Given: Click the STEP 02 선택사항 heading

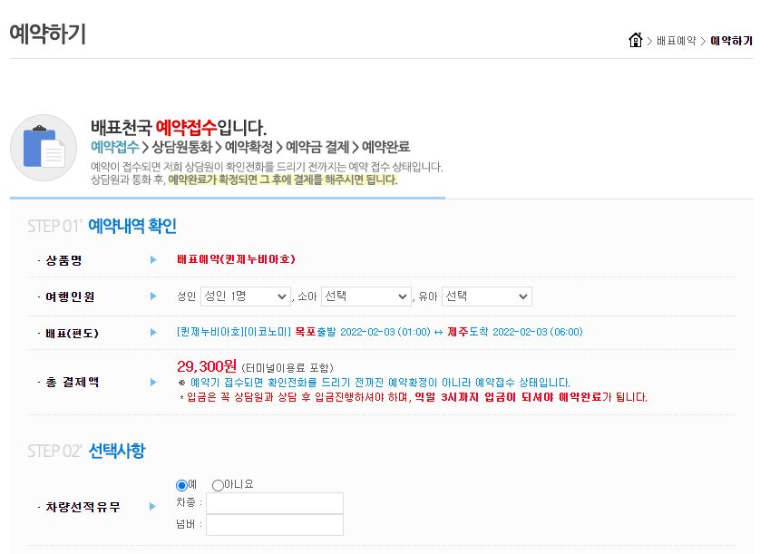Looking at the screenshot, I should tap(86, 451).
